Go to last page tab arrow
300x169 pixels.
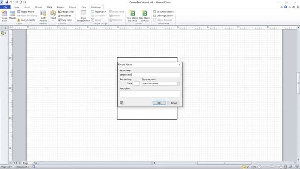coord(20,163)
